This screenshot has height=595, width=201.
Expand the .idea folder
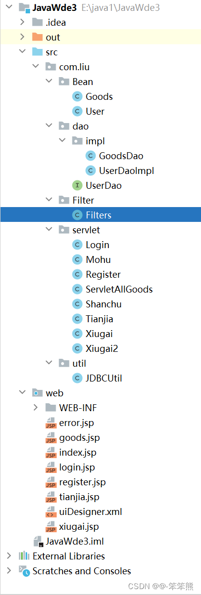click(22, 22)
